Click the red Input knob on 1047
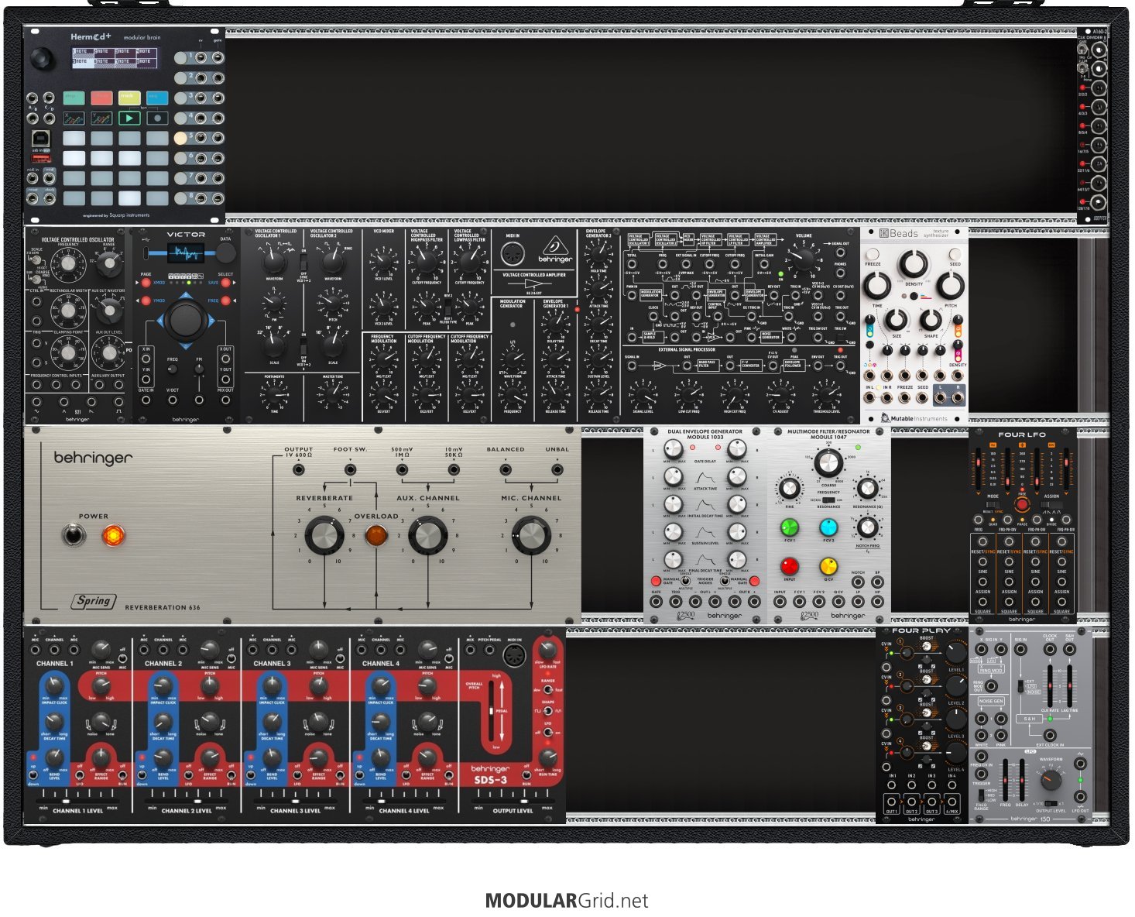Image resolution: width=1135 pixels, height=917 pixels. 789,567
